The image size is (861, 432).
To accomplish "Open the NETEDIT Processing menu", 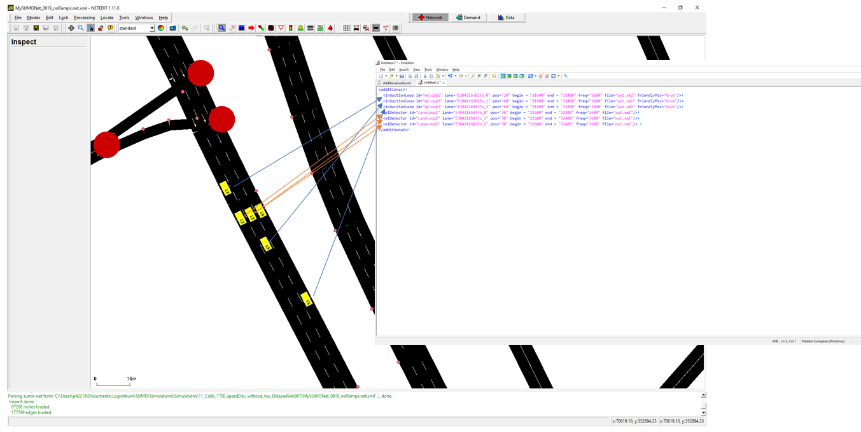I will coord(84,18).
